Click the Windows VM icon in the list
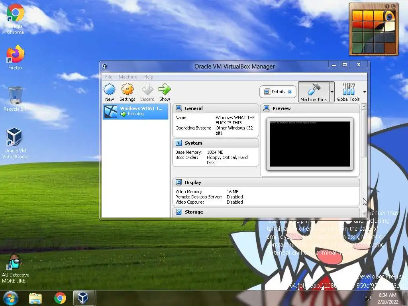Screen dimensions: 408x306 coord(111,112)
